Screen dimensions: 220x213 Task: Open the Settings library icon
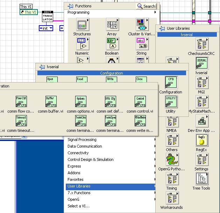[x=202, y=159]
